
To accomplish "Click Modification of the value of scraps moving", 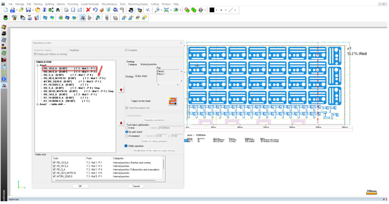I will (154, 150).
